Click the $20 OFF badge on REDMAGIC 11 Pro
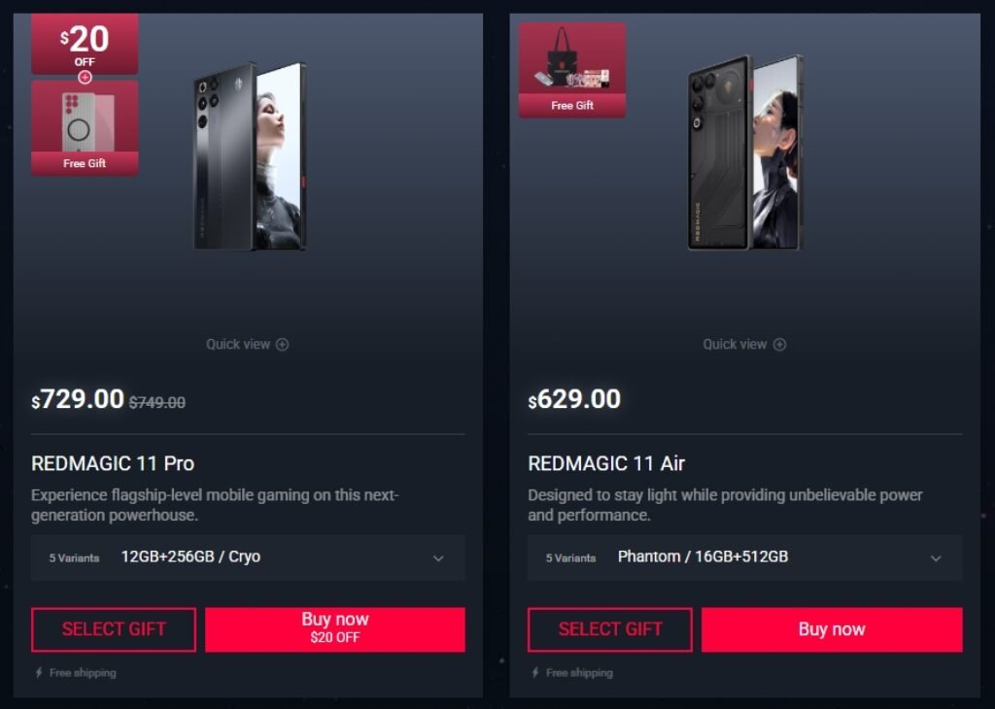The height and width of the screenshot is (709, 995). [x=85, y=44]
